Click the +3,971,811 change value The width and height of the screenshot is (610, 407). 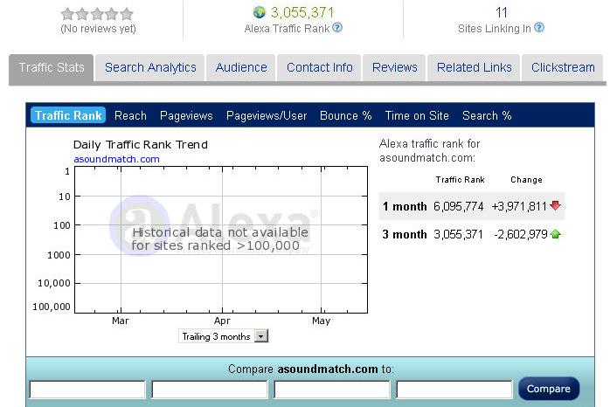(x=519, y=206)
